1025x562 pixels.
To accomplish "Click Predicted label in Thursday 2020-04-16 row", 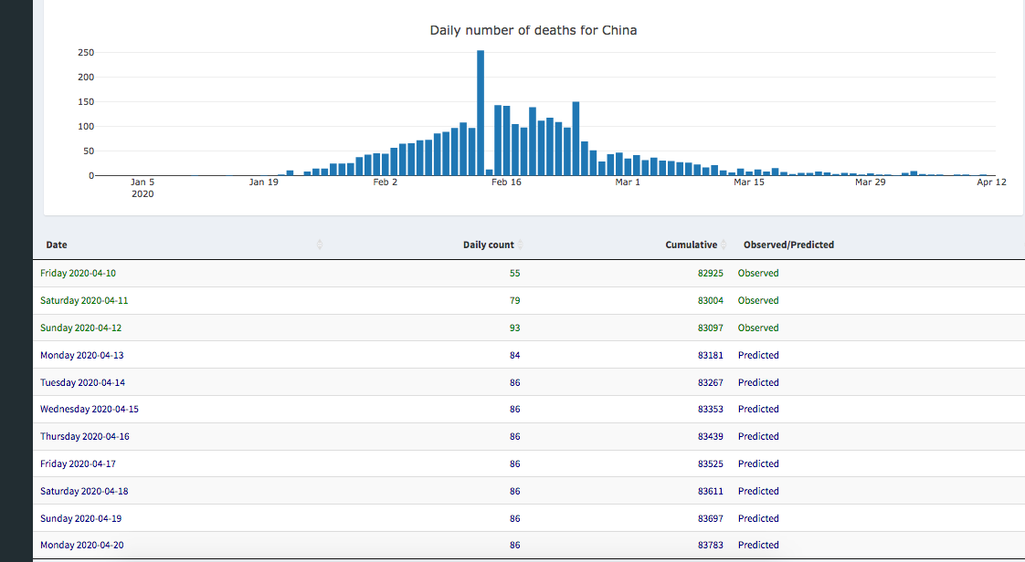I will [758, 436].
